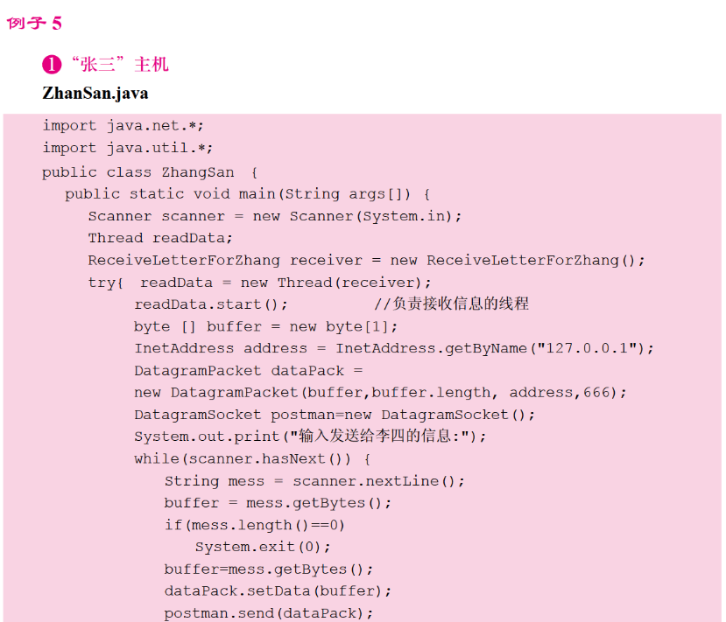
Task: Click the "Thread readData;" line
Action: point(160,238)
